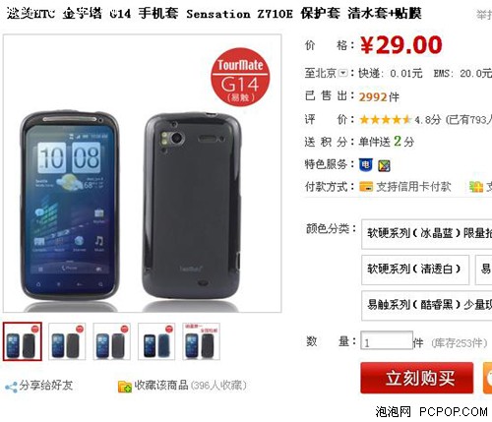The image size is (492, 422).
Task: Click the favorite item folder icon
Action: click(x=125, y=387)
